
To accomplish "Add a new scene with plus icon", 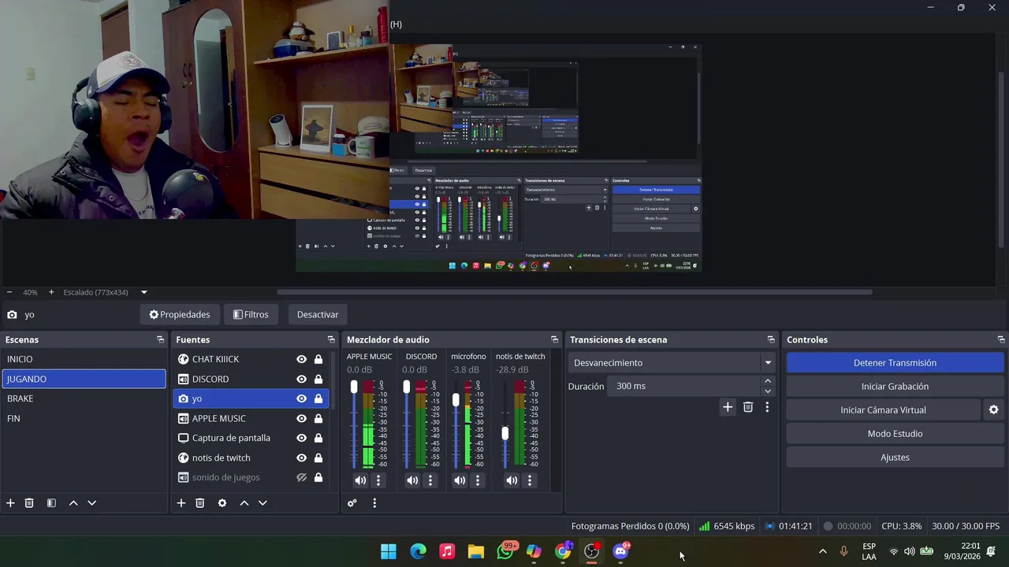I will (x=10, y=503).
